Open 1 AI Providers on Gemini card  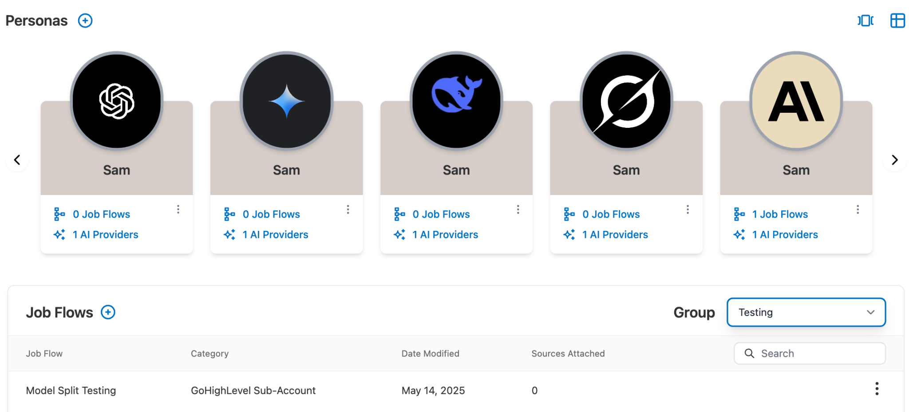pyautogui.click(x=275, y=234)
